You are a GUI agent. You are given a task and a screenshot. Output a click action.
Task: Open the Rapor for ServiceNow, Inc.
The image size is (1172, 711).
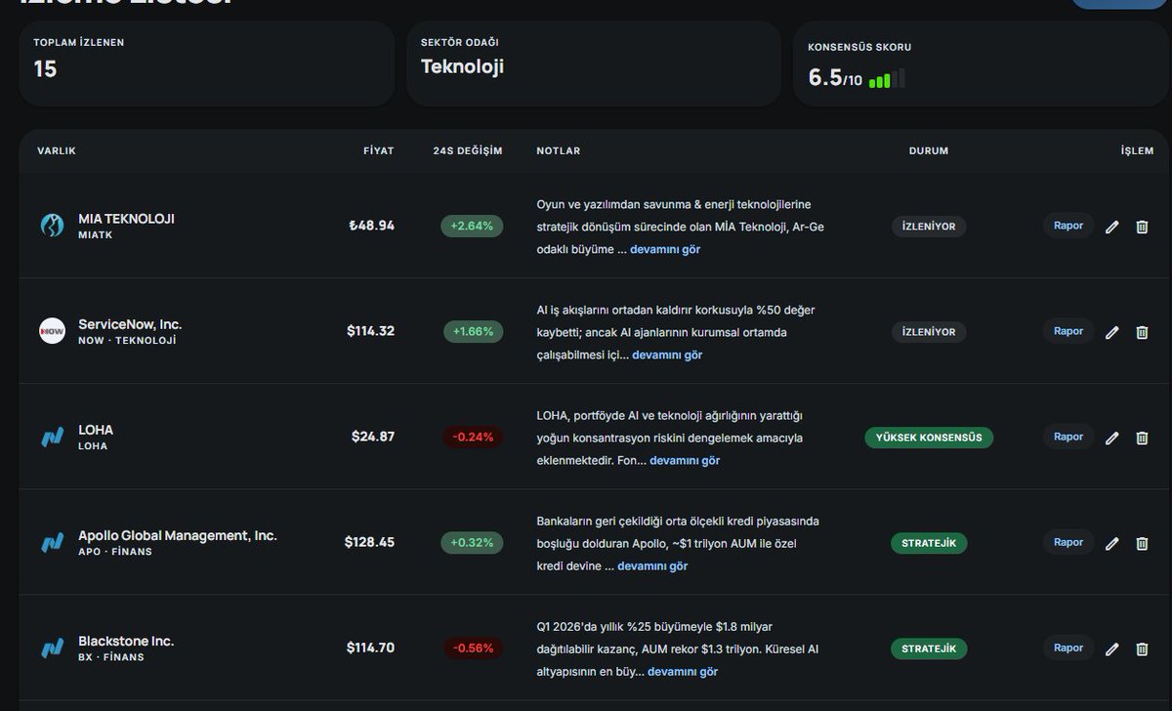(x=1068, y=331)
